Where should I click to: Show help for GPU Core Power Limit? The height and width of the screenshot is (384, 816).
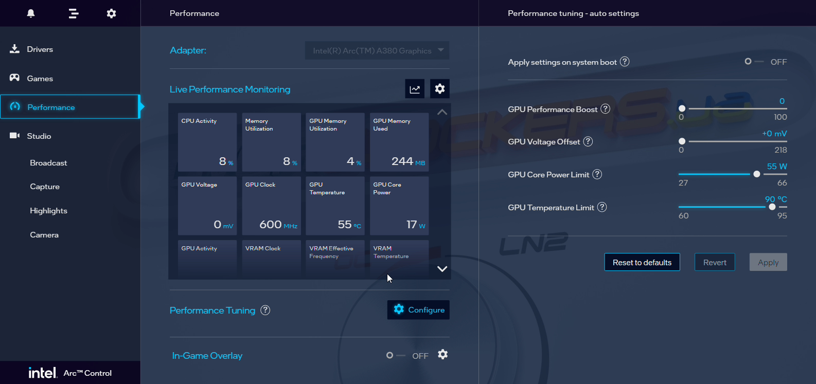[597, 174]
